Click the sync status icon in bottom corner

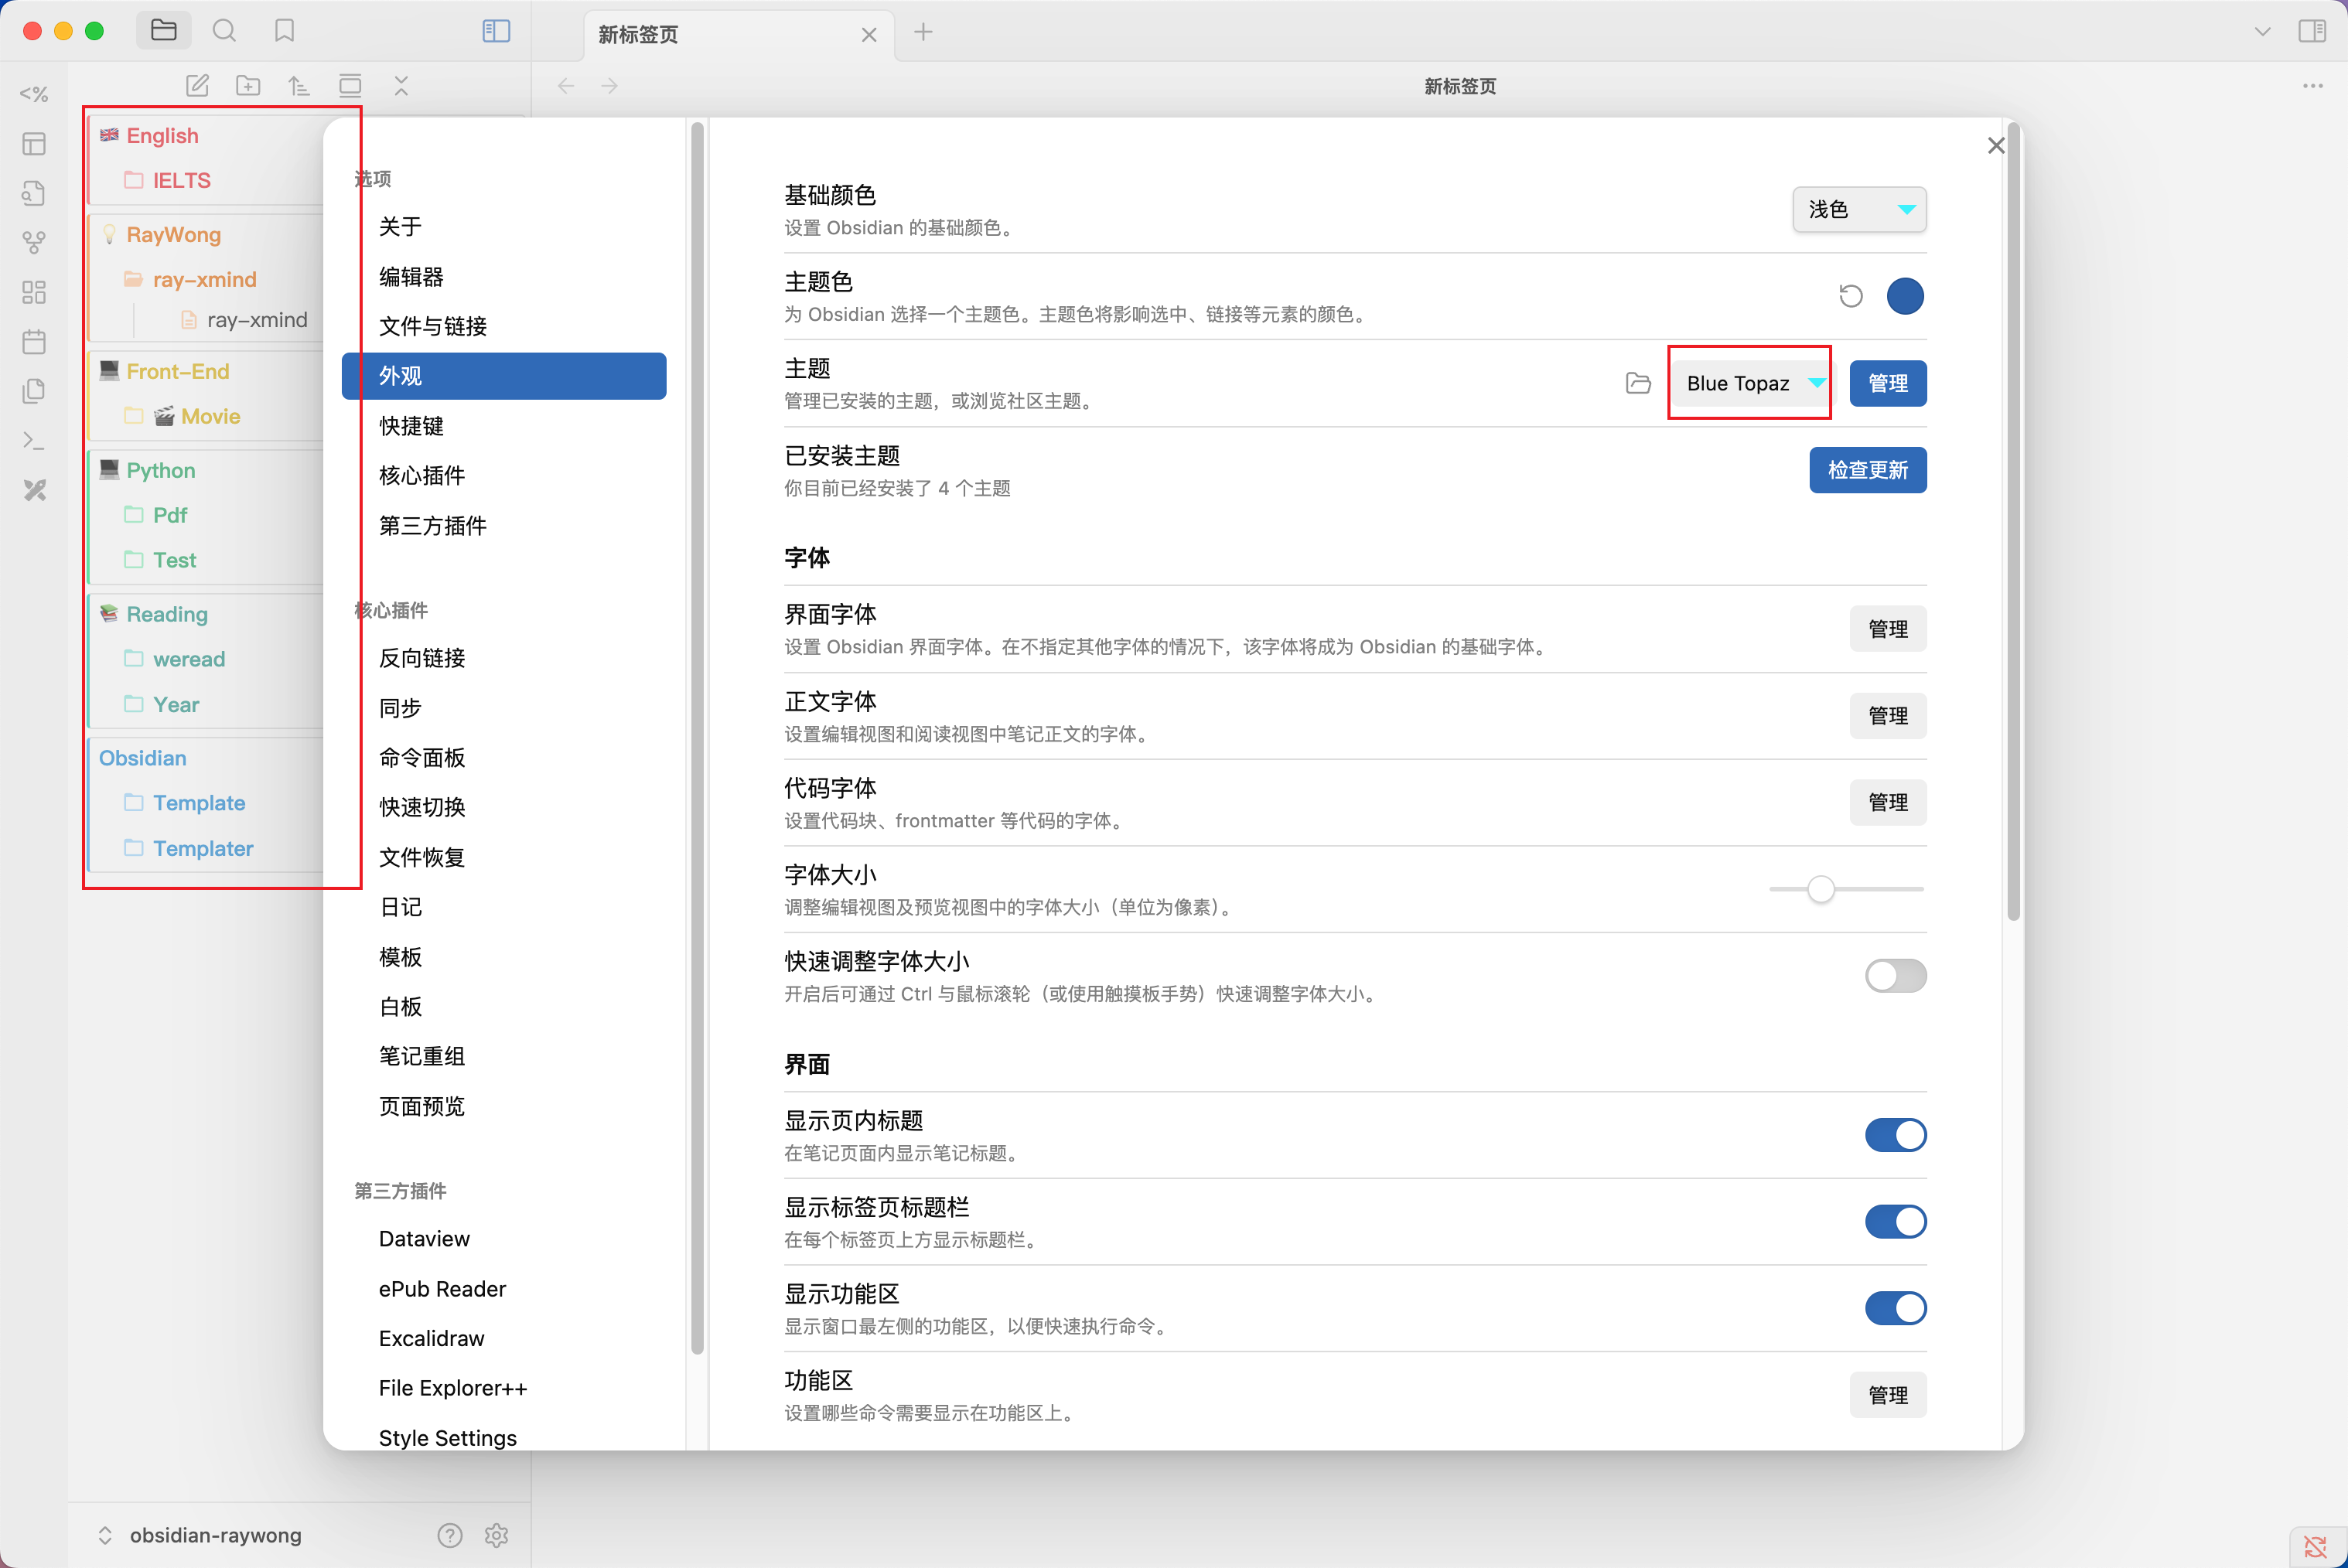(x=2316, y=1547)
